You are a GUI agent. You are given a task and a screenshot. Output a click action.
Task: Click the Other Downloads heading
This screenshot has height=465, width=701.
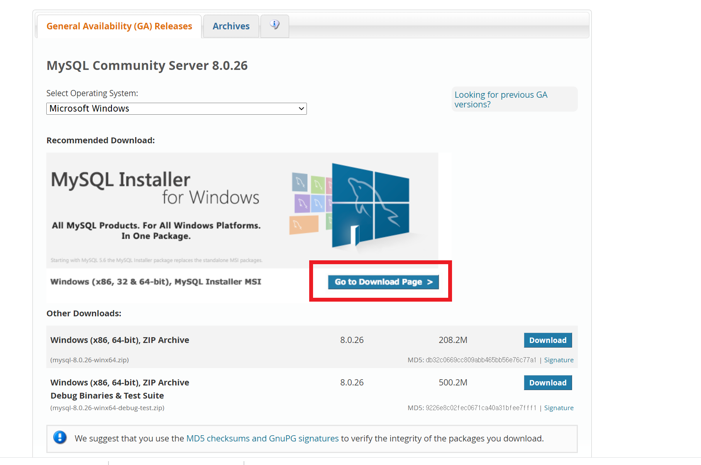(84, 314)
